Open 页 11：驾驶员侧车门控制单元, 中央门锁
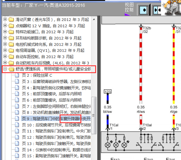 click(56, 131)
